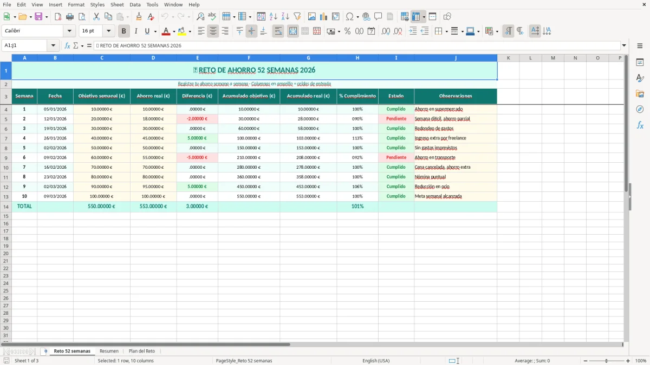Remove a decimal place
Image resolution: width=650 pixels, height=365 pixels.
click(x=398, y=31)
